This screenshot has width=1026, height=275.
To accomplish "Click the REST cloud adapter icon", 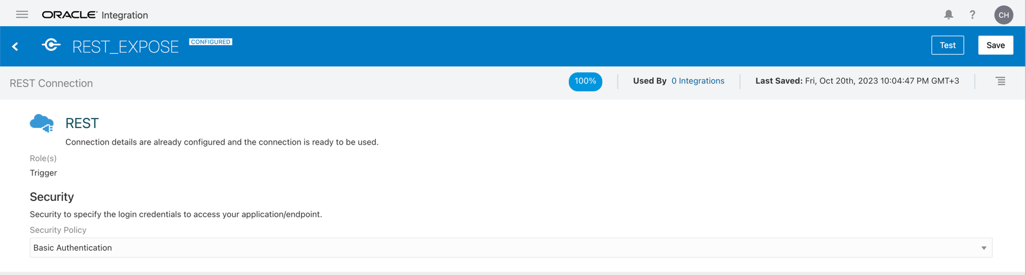I will pos(42,123).
